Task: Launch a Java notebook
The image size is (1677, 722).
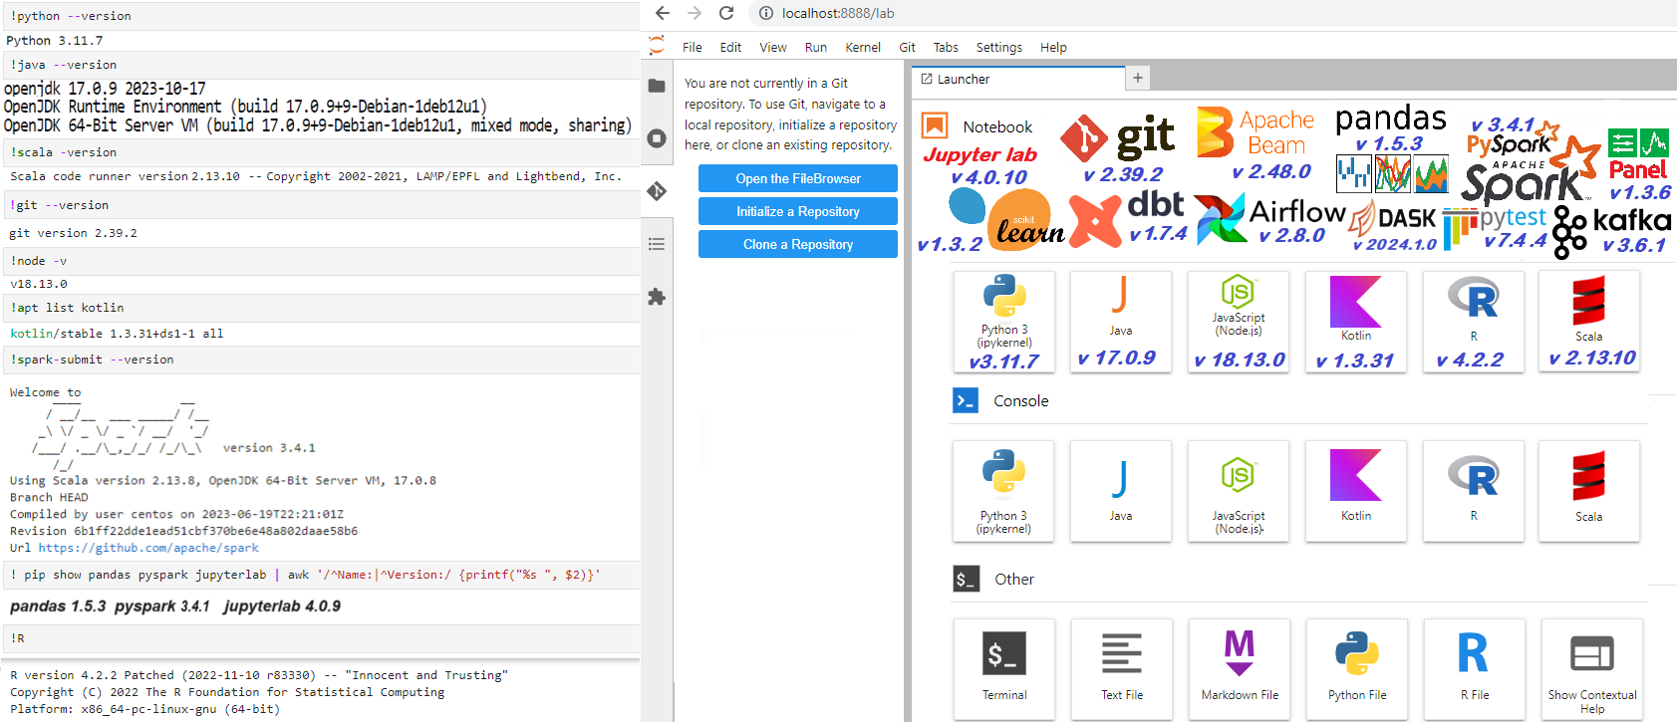Action: click(1121, 322)
